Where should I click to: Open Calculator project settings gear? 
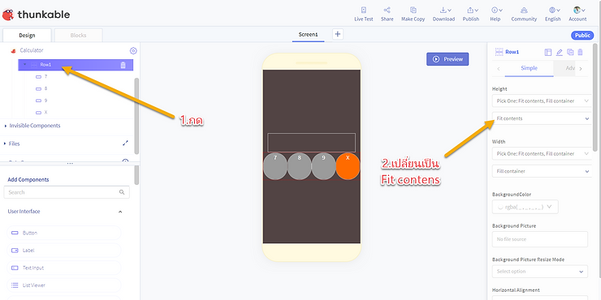(x=133, y=50)
